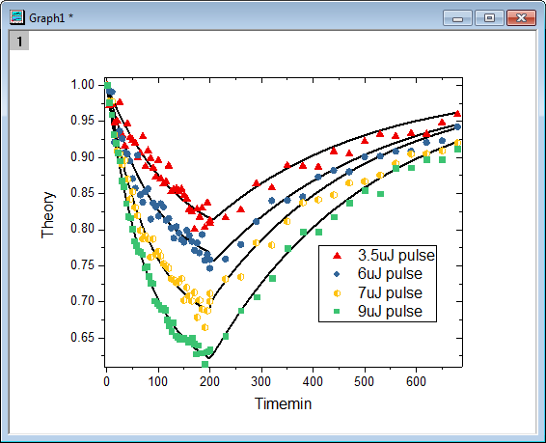Image resolution: width=546 pixels, height=443 pixels.
Task: Click the 0.80 Y-axis tick label
Action: [x=83, y=229]
